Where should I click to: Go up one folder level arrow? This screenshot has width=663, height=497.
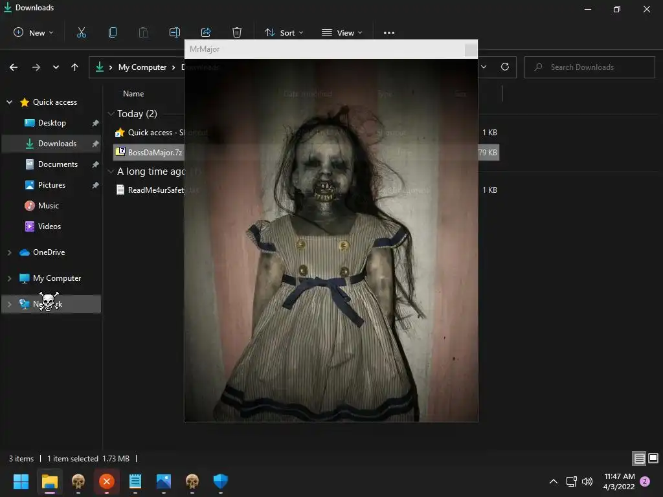pyautogui.click(x=75, y=67)
